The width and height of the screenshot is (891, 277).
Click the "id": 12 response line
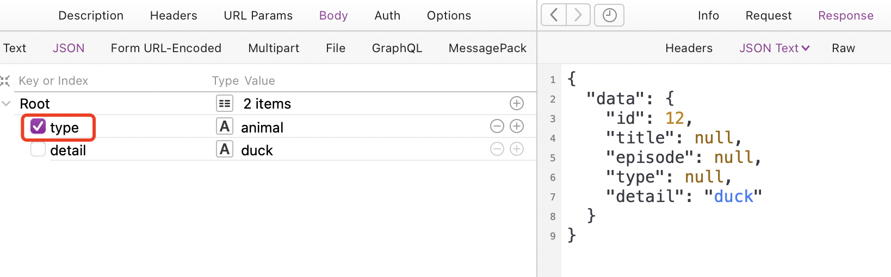coord(649,118)
